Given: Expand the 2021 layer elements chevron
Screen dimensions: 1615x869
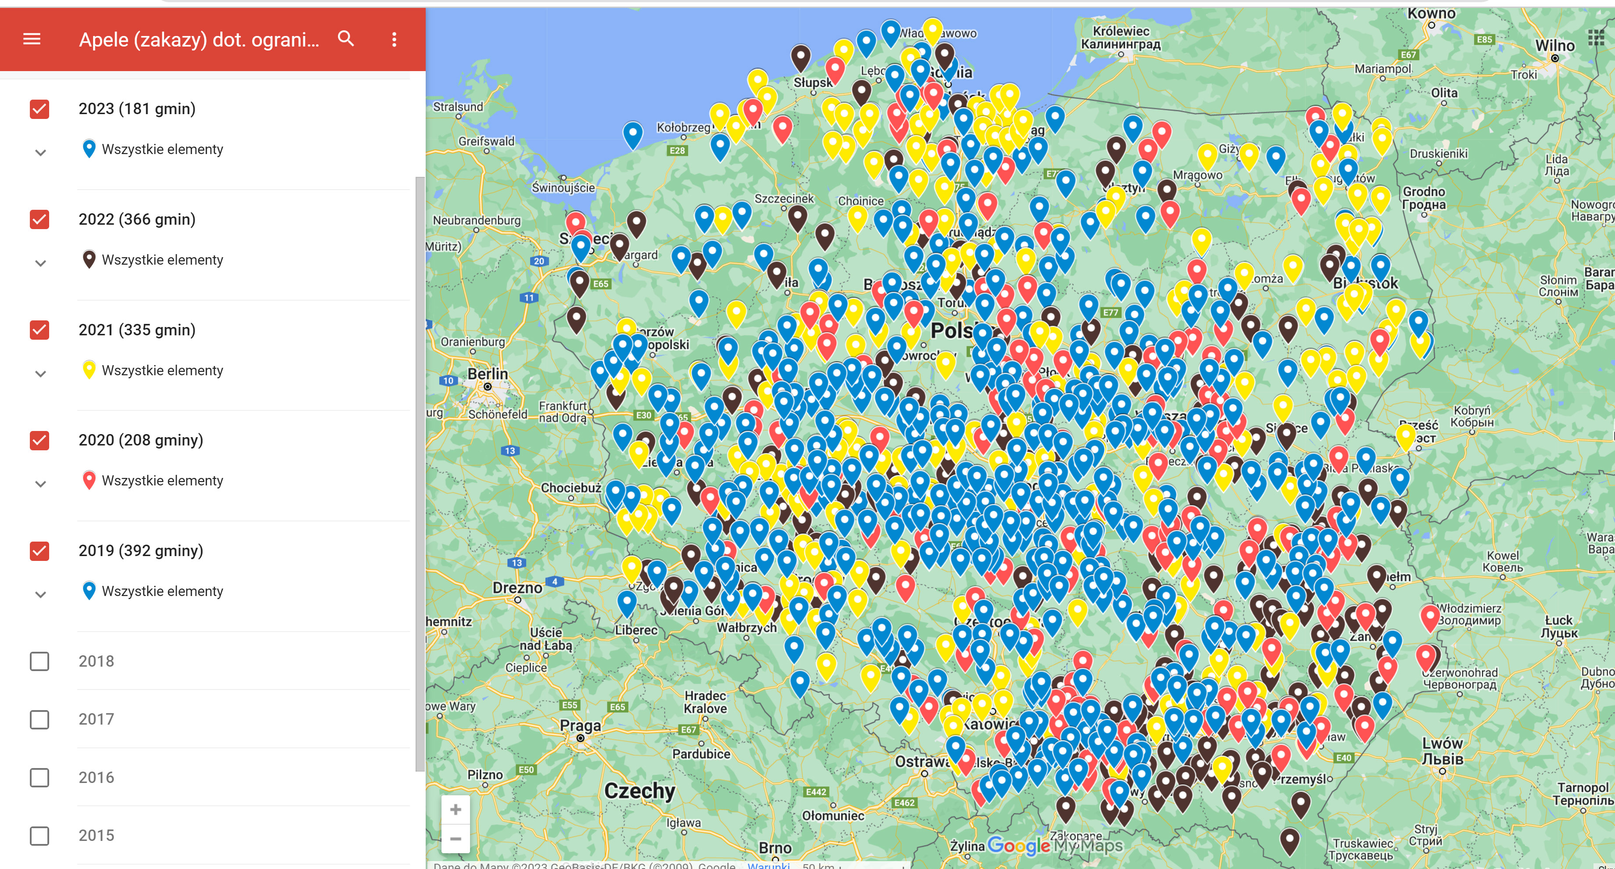Looking at the screenshot, I should [x=41, y=373].
